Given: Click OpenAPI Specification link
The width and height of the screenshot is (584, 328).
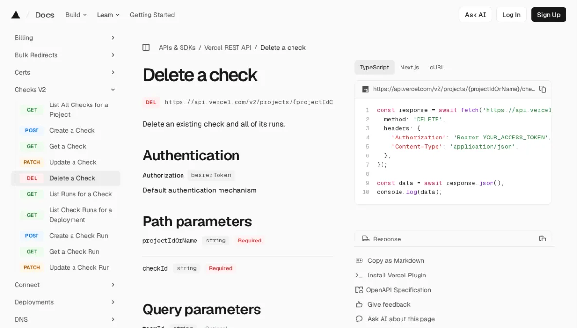Looking at the screenshot, I should tap(399, 290).
